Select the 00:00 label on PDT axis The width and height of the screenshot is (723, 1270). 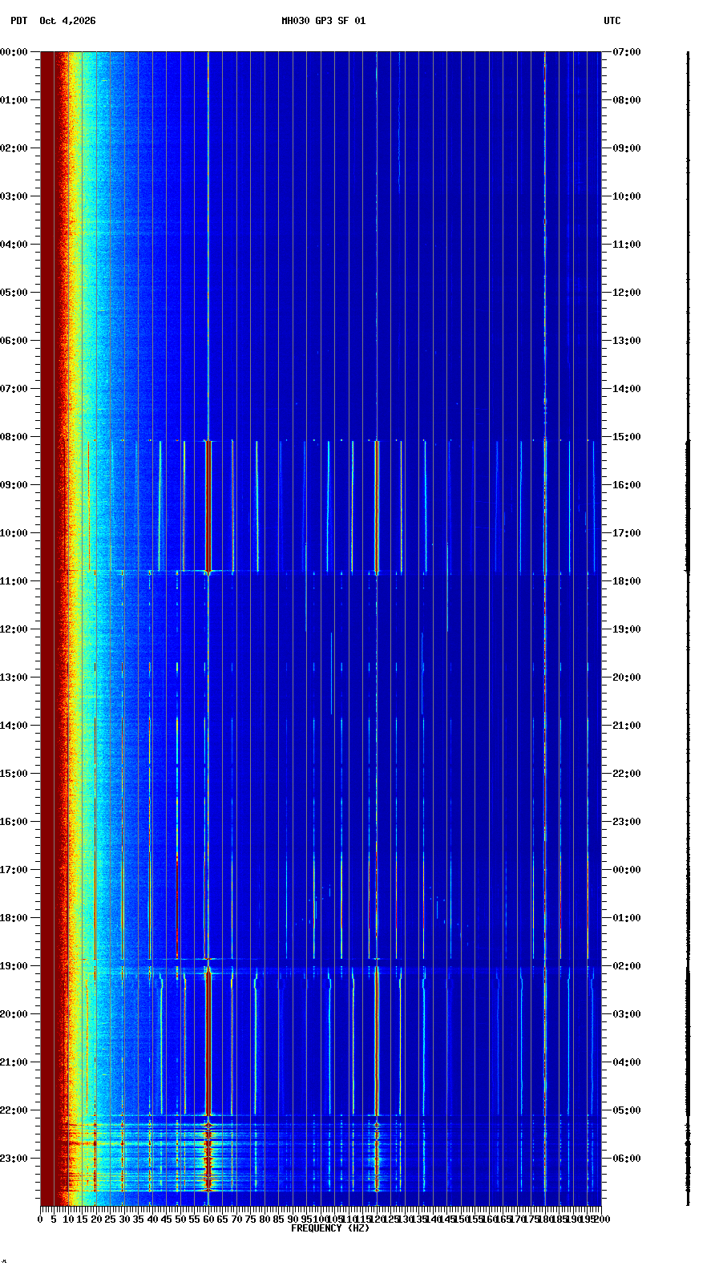[x=14, y=52]
